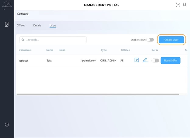Toggle MFA switch in testuser row

coord(155,61)
